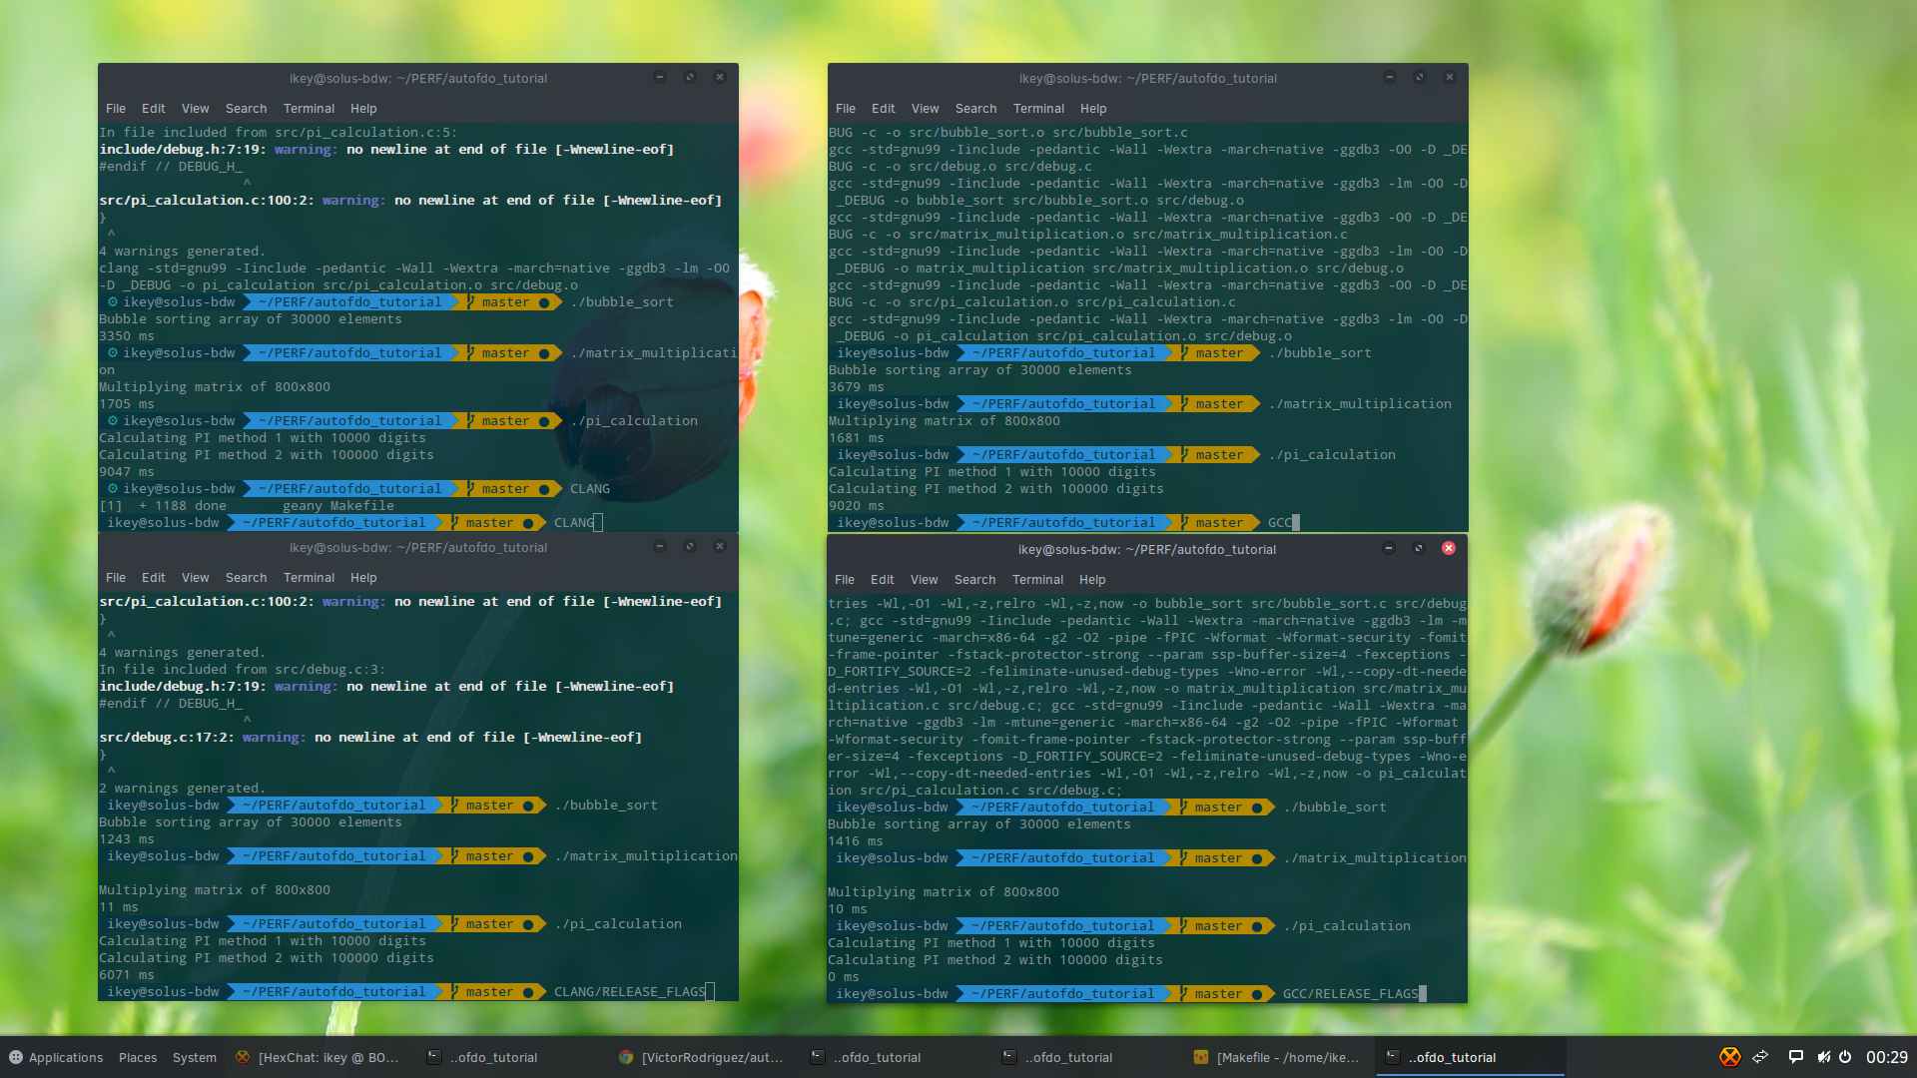Open the notifications speech bubble tray icon

pyautogui.click(x=1795, y=1057)
